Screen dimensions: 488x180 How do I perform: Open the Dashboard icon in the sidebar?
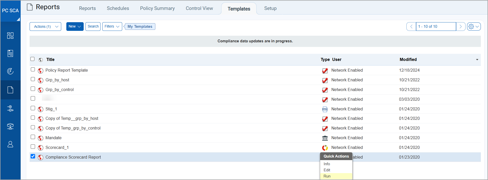click(x=10, y=35)
